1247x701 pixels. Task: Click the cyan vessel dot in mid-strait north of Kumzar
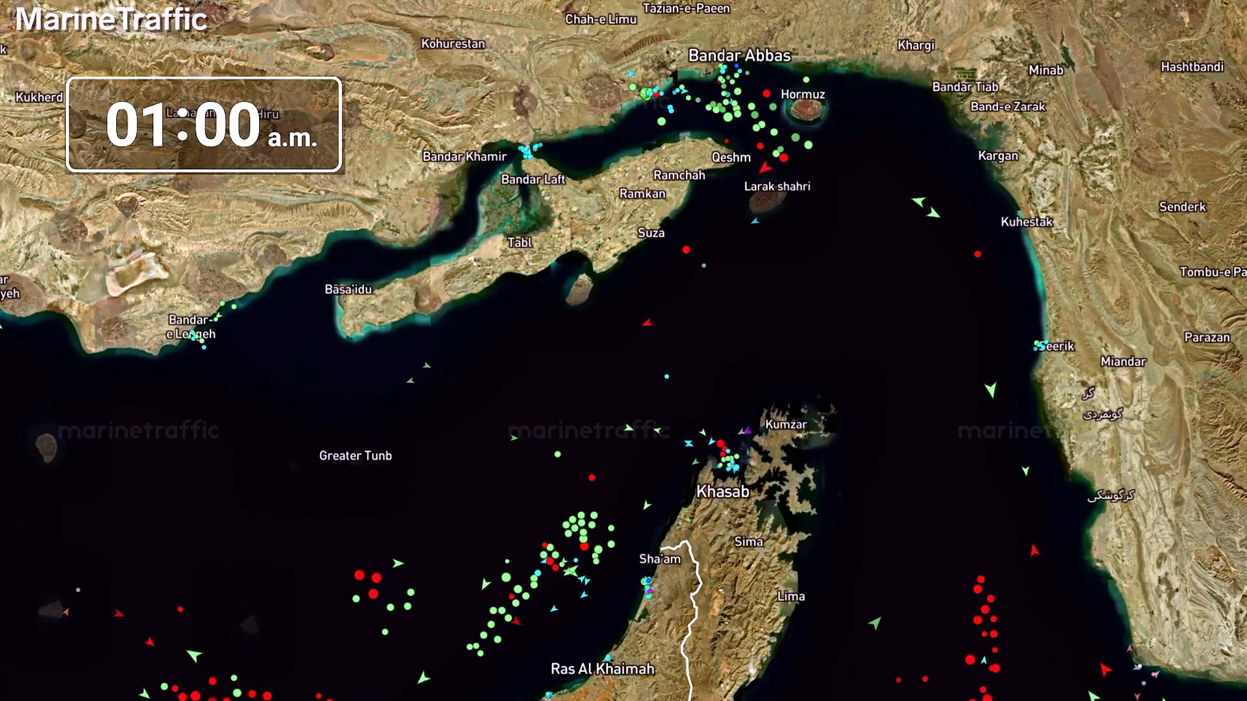[666, 376]
